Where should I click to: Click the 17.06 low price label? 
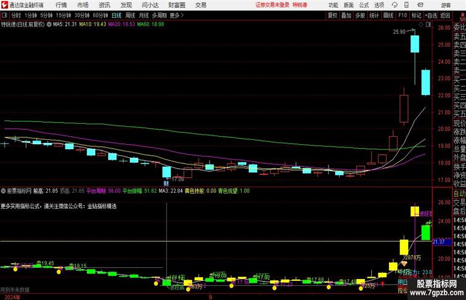pos(178,179)
